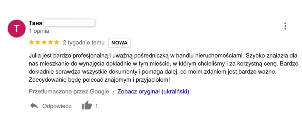Click the reply arrow icon

tap(34, 106)
